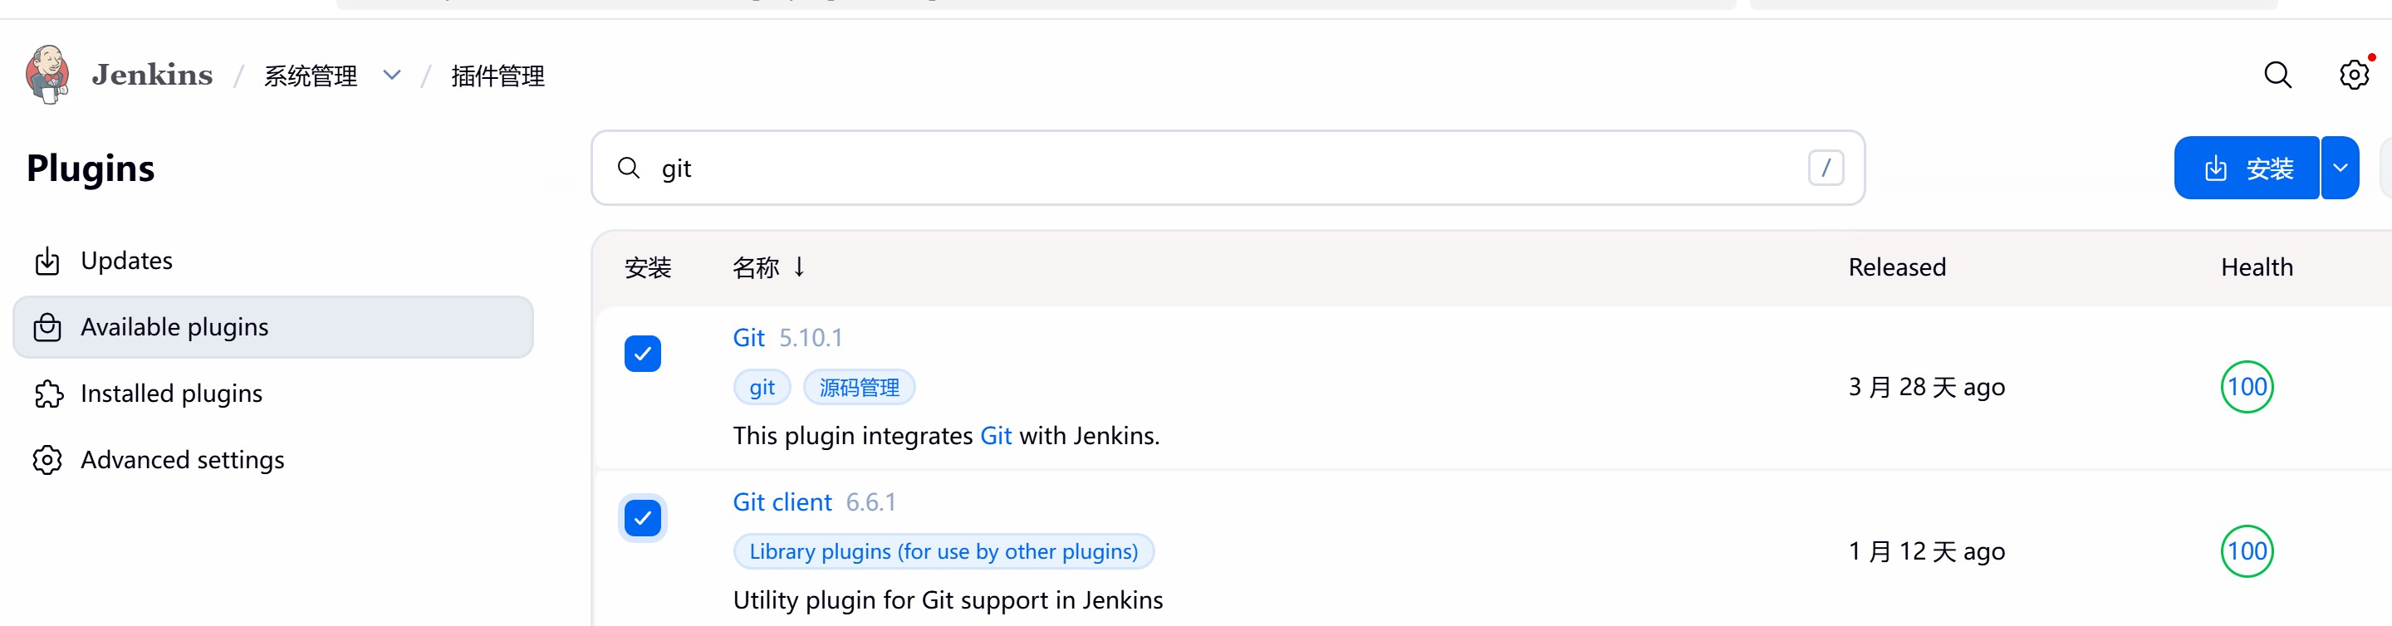This screenshot has width=2392, height=626.
Task: Open 插件管理 breadcrumb item
Action: click(498, 76)
